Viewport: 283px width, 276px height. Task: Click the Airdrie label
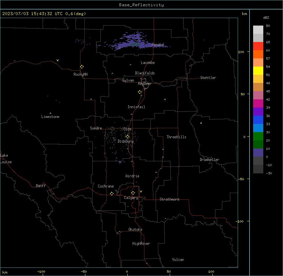[132, 176]
